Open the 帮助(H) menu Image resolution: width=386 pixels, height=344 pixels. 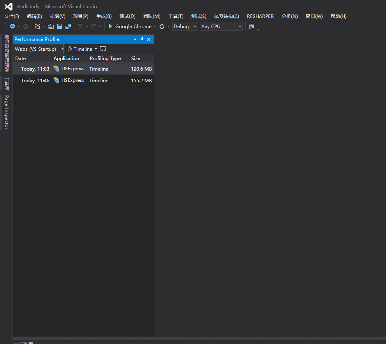point(338,16)
